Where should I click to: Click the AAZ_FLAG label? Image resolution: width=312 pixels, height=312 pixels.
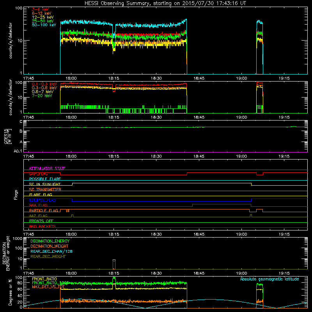tap(38, 216)
